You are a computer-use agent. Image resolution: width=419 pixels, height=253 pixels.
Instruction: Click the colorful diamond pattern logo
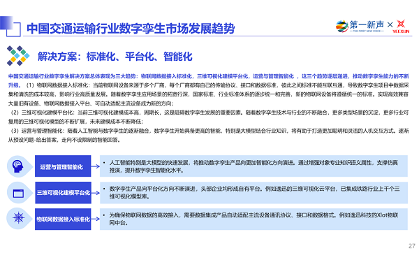pyautogui.click(x=18, y=56)
